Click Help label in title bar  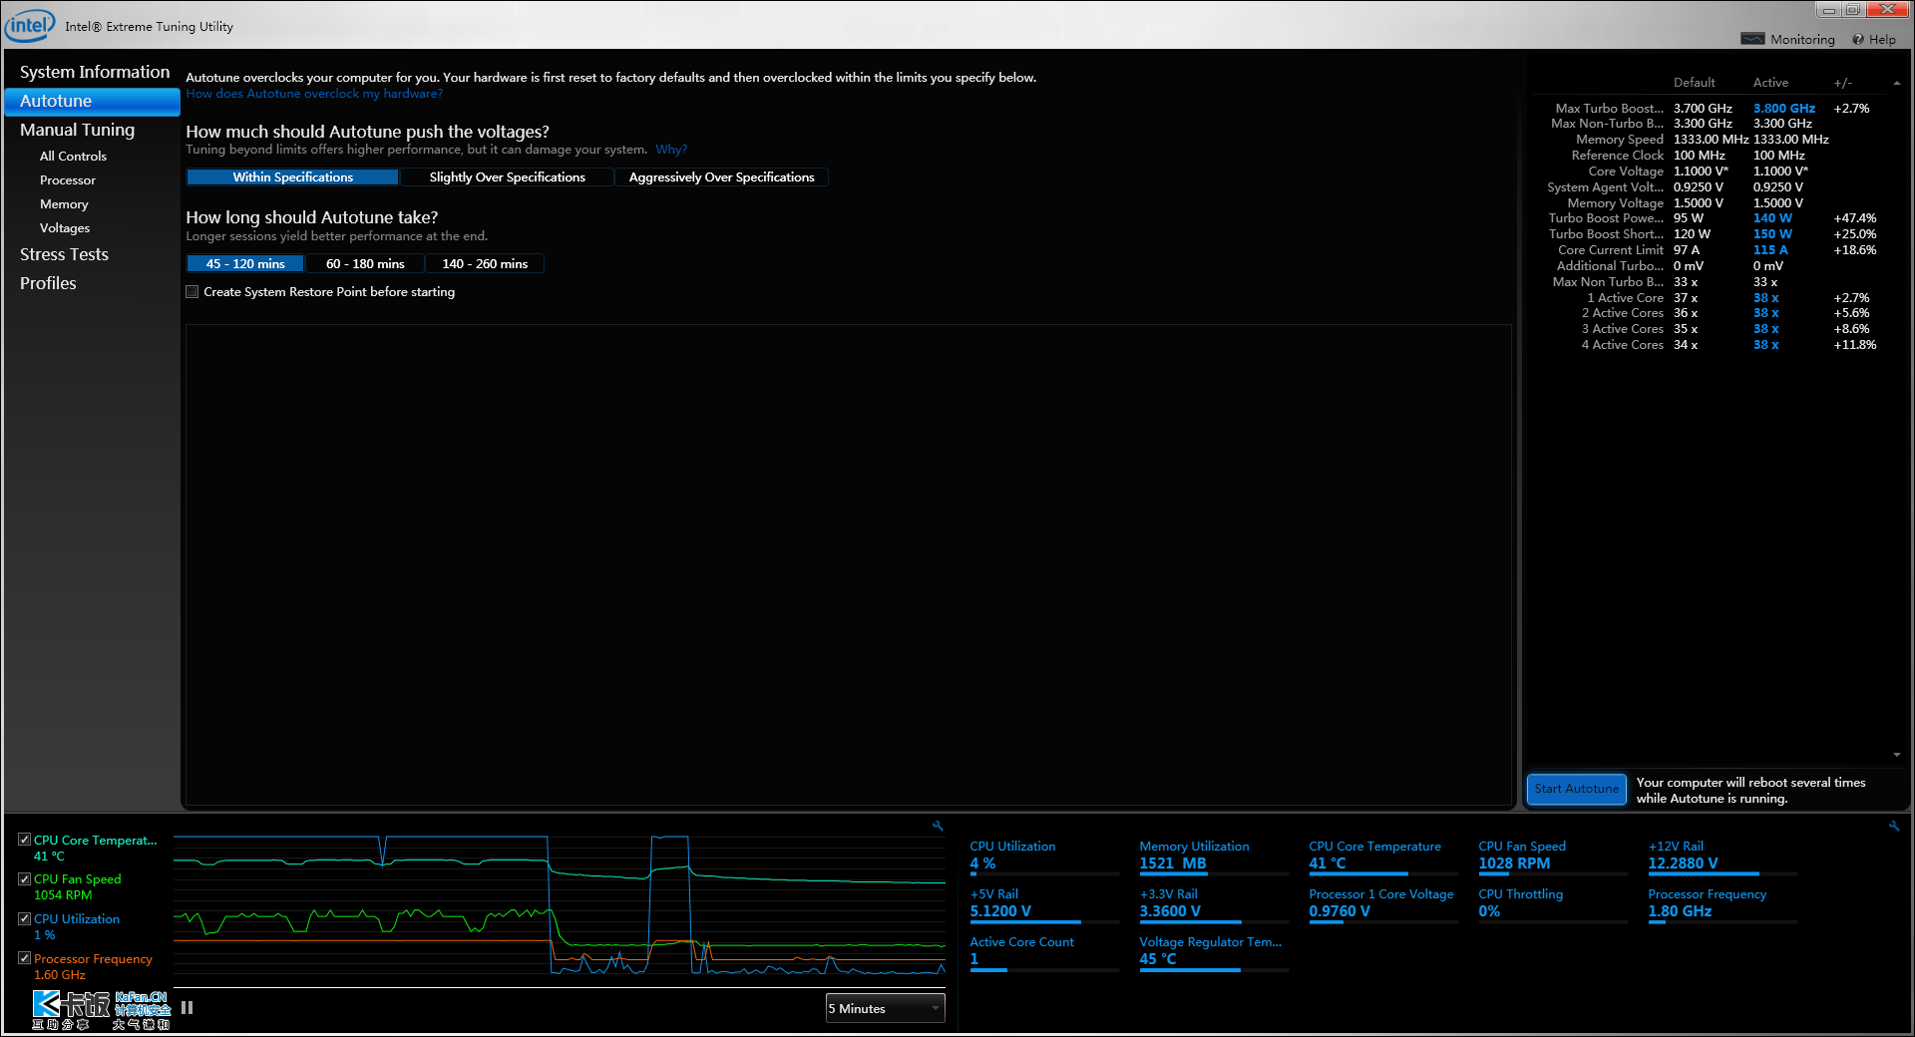click(x=1882, y=40)
